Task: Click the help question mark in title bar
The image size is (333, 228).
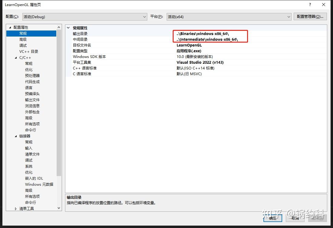Action: (x=310, y=5)
